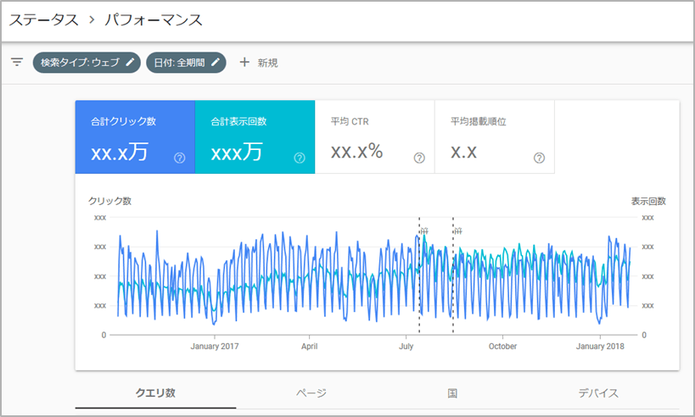The width and height of the screenshot is (695, 417).
Task: Open help icon on 合計クリック数 card
Action: pyautogui.click(x=180, y=158)
